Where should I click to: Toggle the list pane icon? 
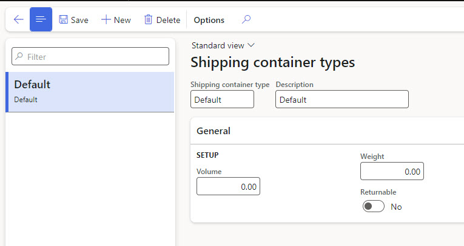[41, 19]
